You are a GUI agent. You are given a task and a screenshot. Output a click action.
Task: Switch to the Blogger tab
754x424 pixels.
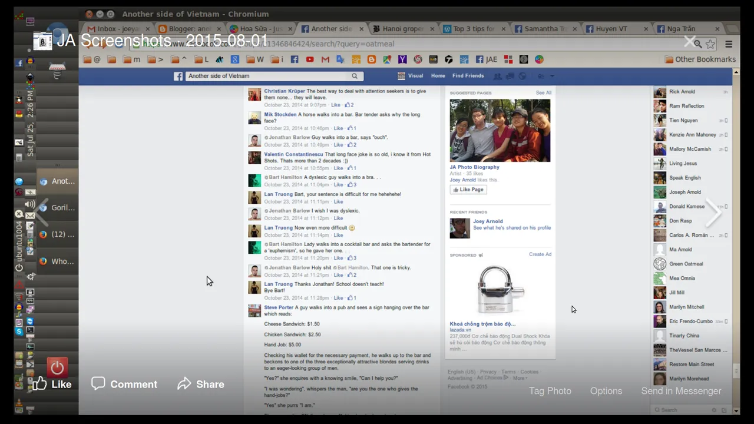tap(189, 28)
